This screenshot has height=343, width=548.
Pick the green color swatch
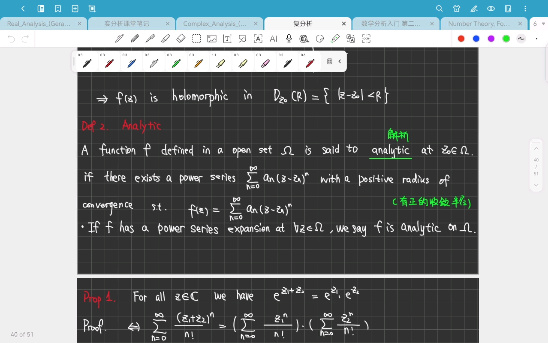coord(506,39)
